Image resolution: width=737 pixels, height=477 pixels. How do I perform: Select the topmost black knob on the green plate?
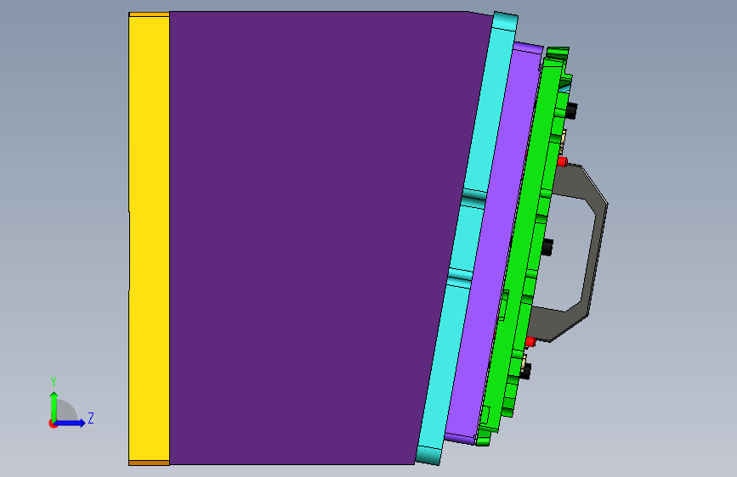(571, 111)
